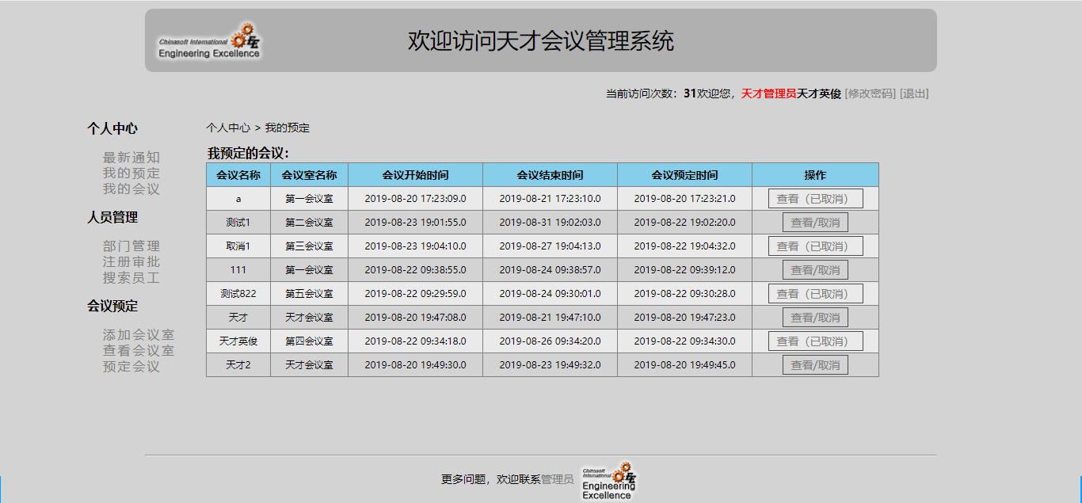Select 注册审批 in the sidebar
This screenshot has height=503, width=1082.
tap(130, 261)
